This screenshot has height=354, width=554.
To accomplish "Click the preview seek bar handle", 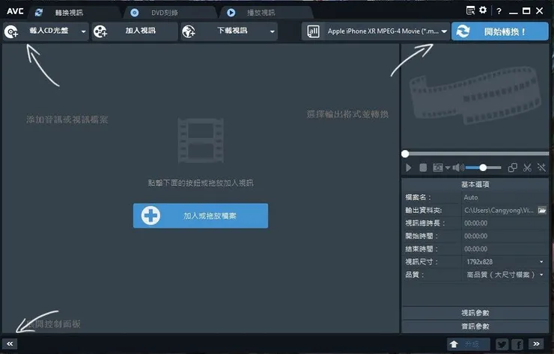I will point(405,153).
